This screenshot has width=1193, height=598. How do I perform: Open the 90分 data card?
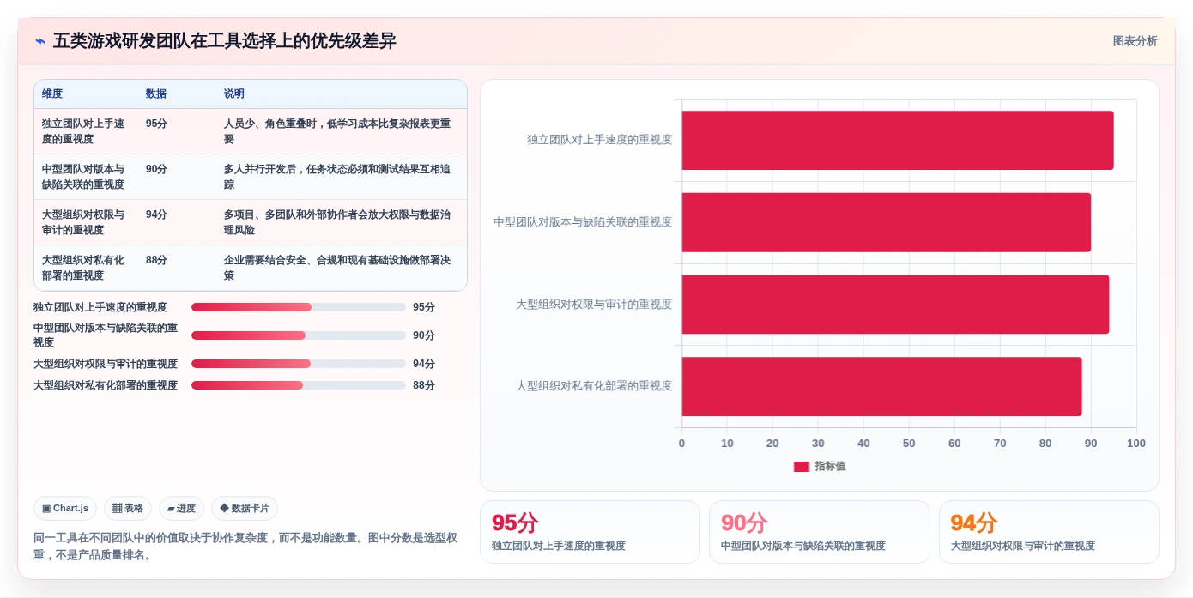point(819,532)
